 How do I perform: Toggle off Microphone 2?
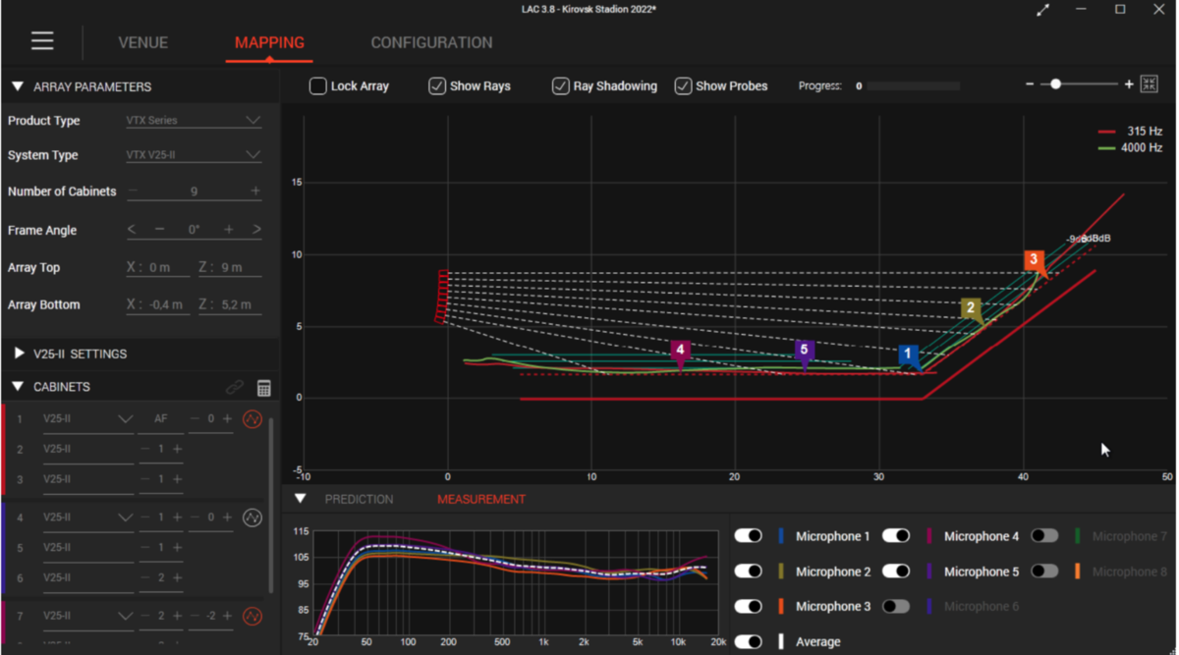tap(749, 572)
